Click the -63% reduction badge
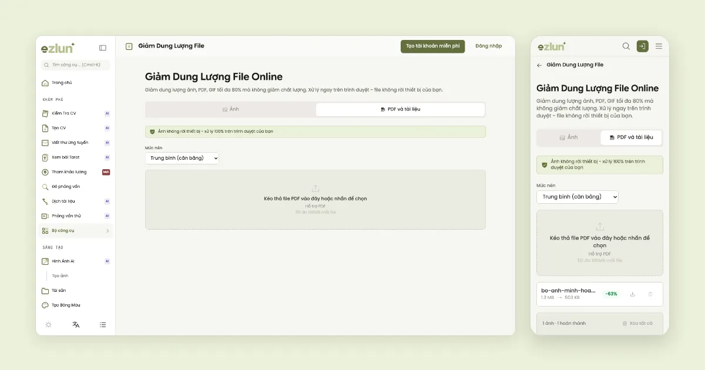This screenshot has width=705, height=370. point(611,294)
